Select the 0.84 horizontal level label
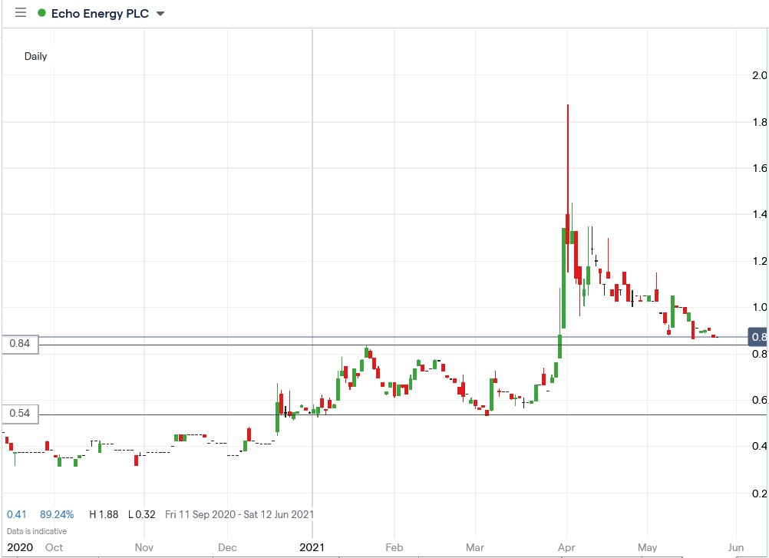Viewport: 769px width, 558px height. (21, 344)
